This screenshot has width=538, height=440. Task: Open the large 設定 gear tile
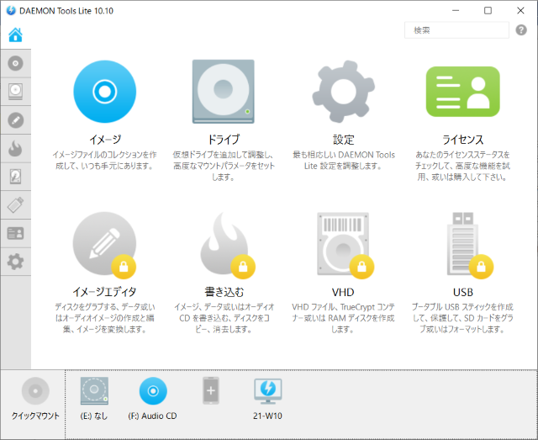pos(343,92)
